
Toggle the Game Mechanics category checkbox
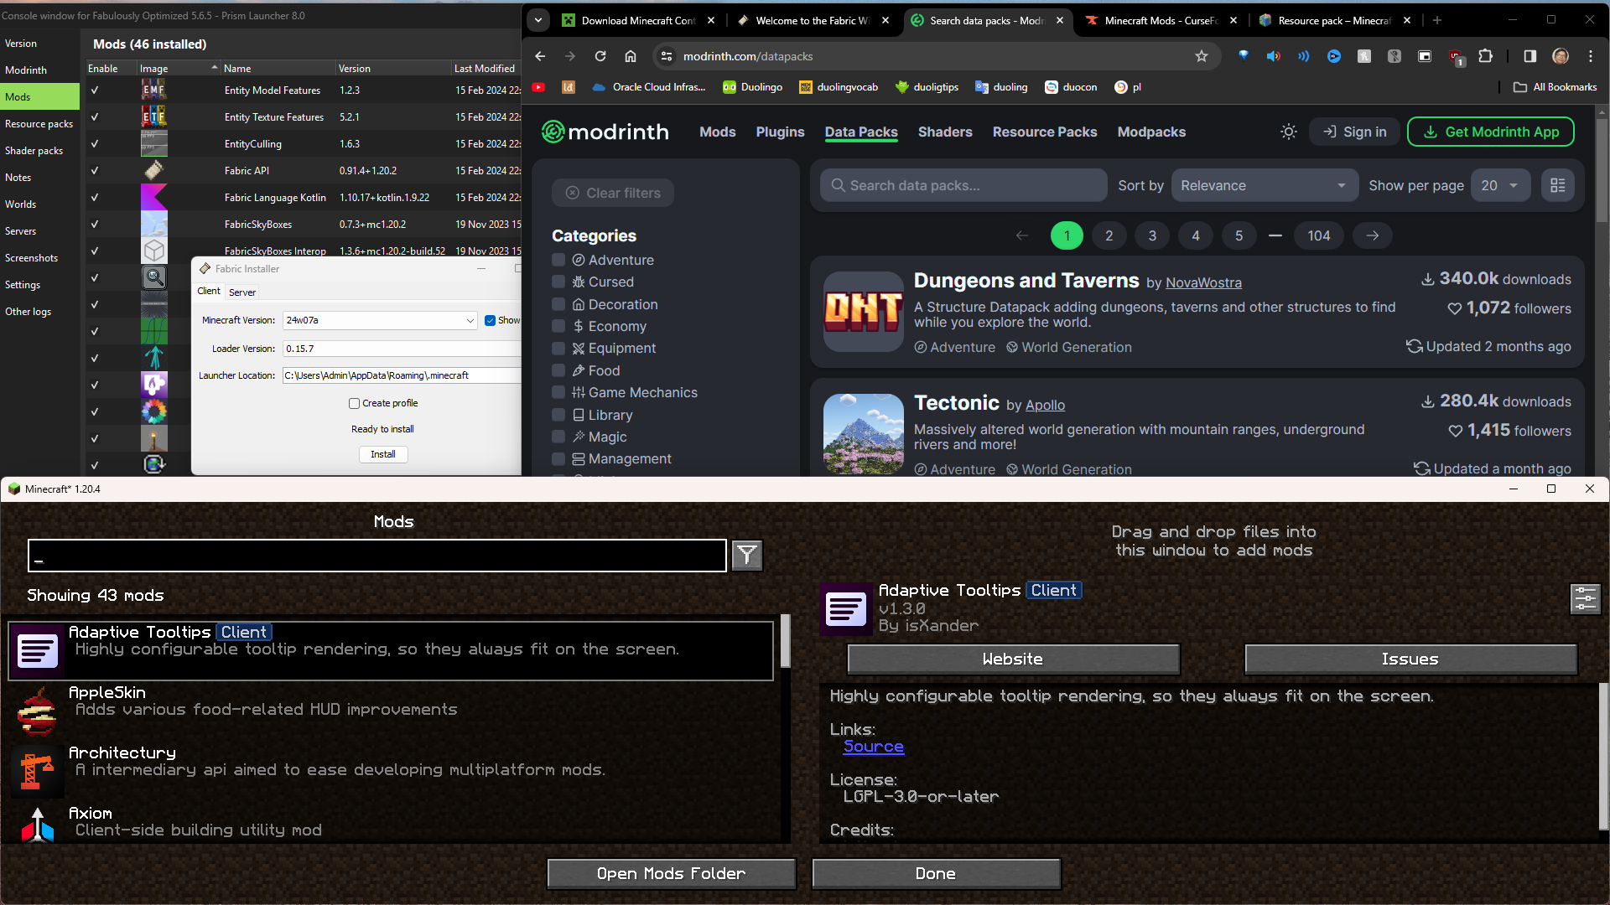click(558, 392)
